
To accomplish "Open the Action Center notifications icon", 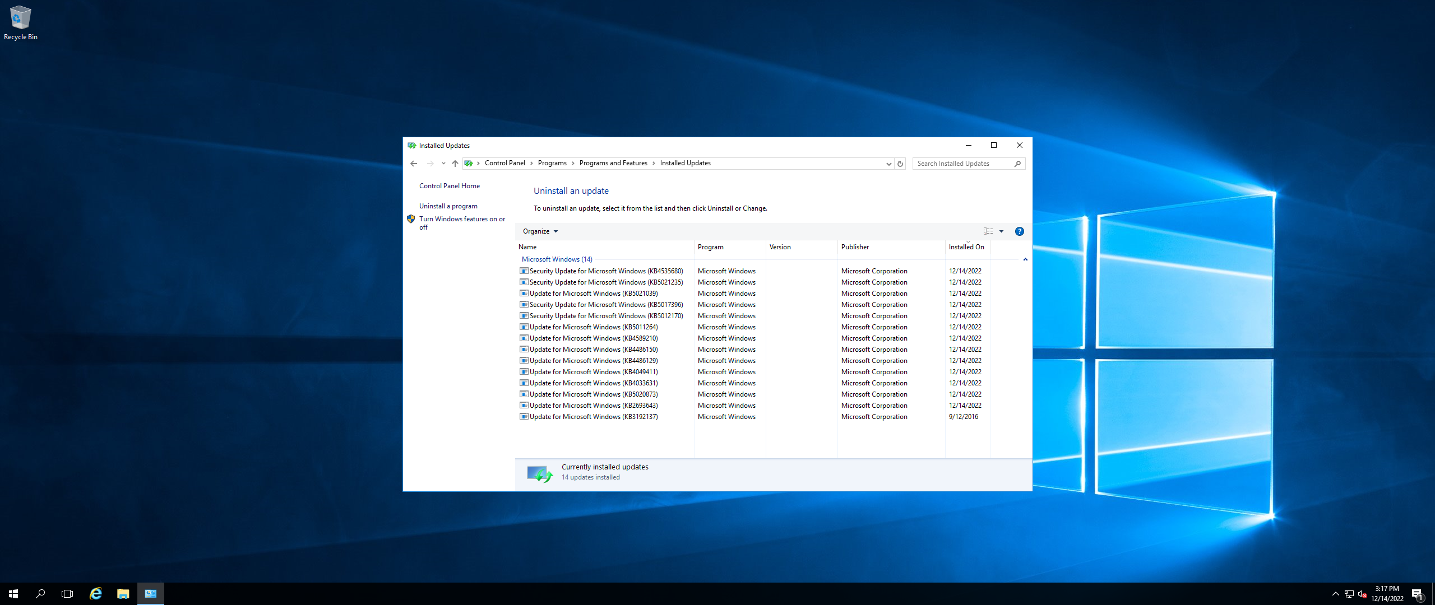I will (x=1417, y=594).
